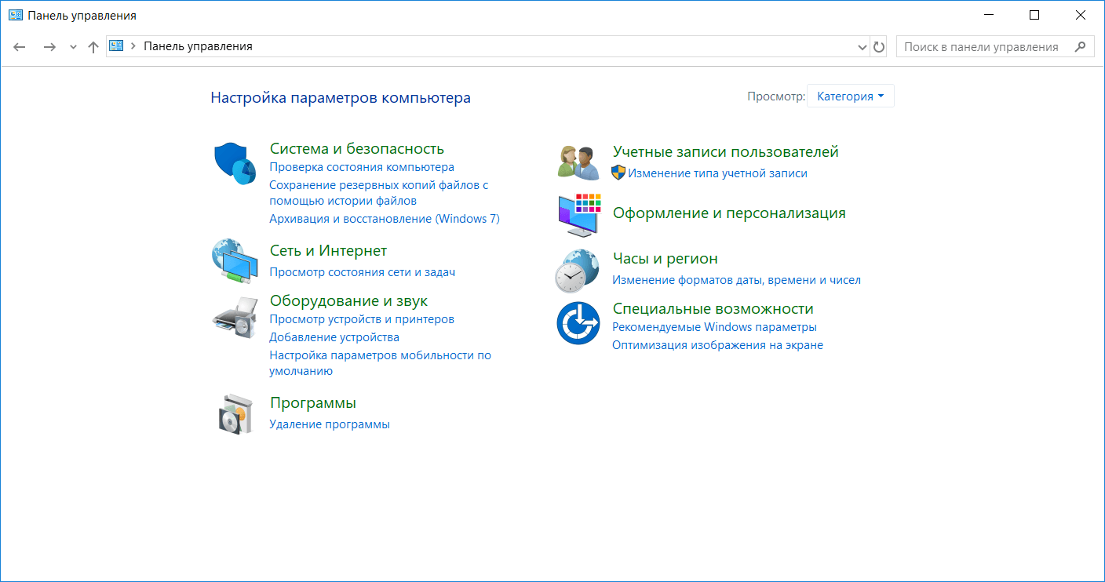This screenshot has width=1105, height=582.
Task: Click the search magnifier icon
Action: (1081, 46)
